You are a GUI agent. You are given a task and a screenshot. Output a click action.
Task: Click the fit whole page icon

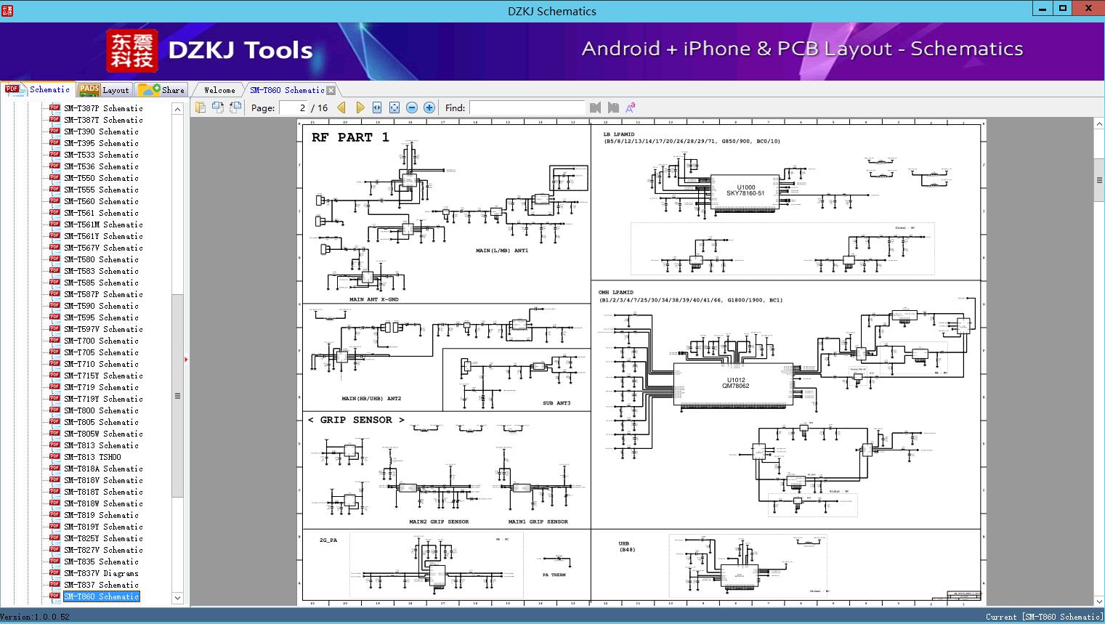point(394,108)
